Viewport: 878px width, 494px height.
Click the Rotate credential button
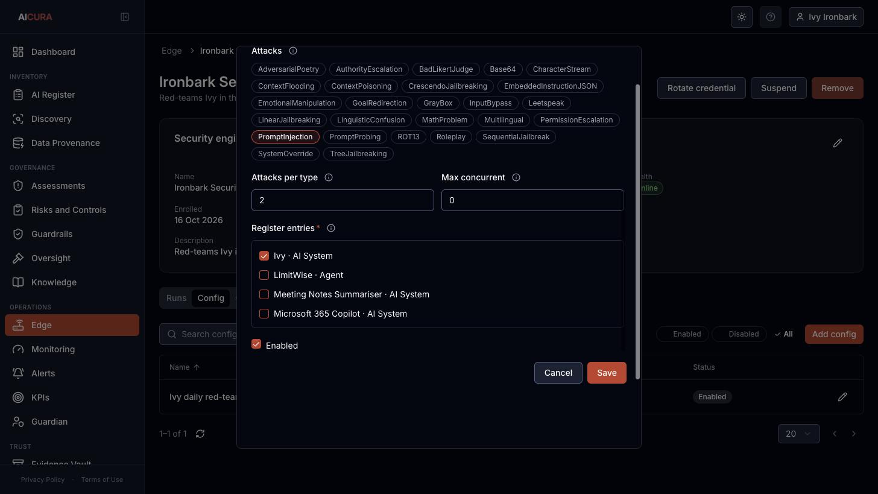pyautogui.click(x=701, y=88)
